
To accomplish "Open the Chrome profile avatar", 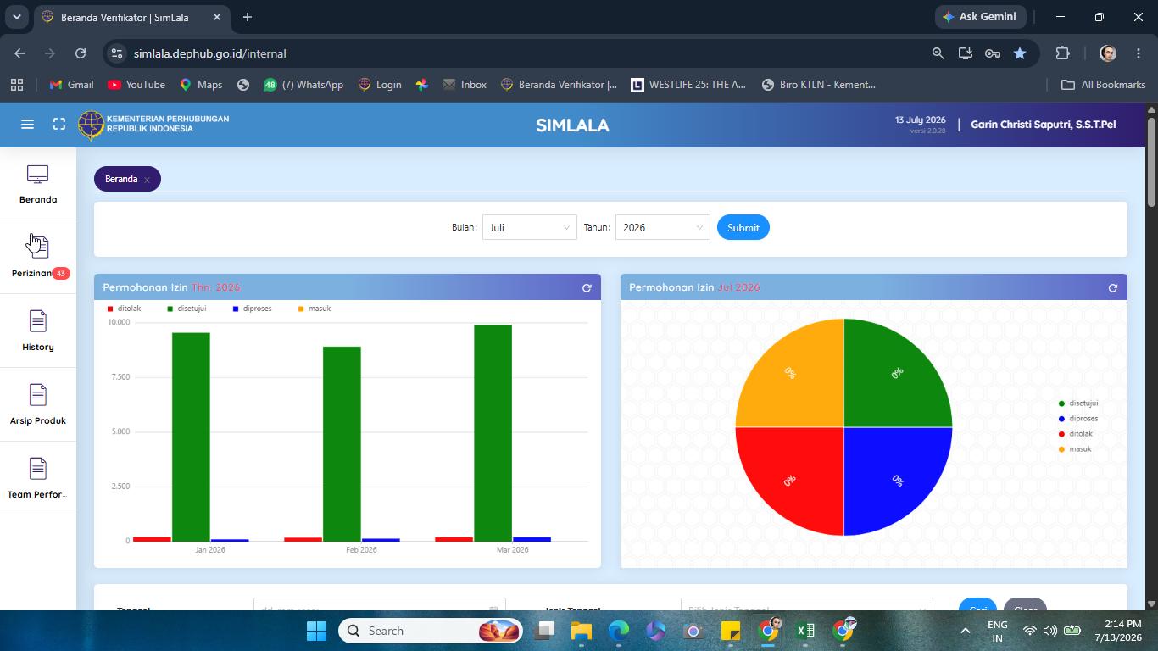I will pos(1107,53).
